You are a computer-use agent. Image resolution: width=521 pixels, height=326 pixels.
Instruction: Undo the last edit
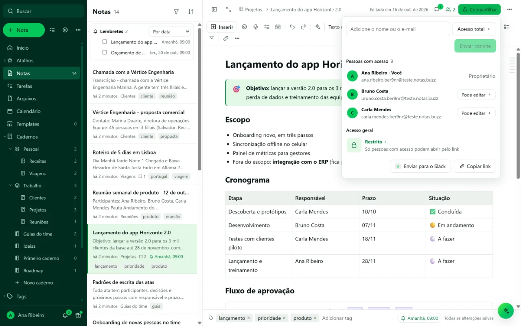(292, 27)
